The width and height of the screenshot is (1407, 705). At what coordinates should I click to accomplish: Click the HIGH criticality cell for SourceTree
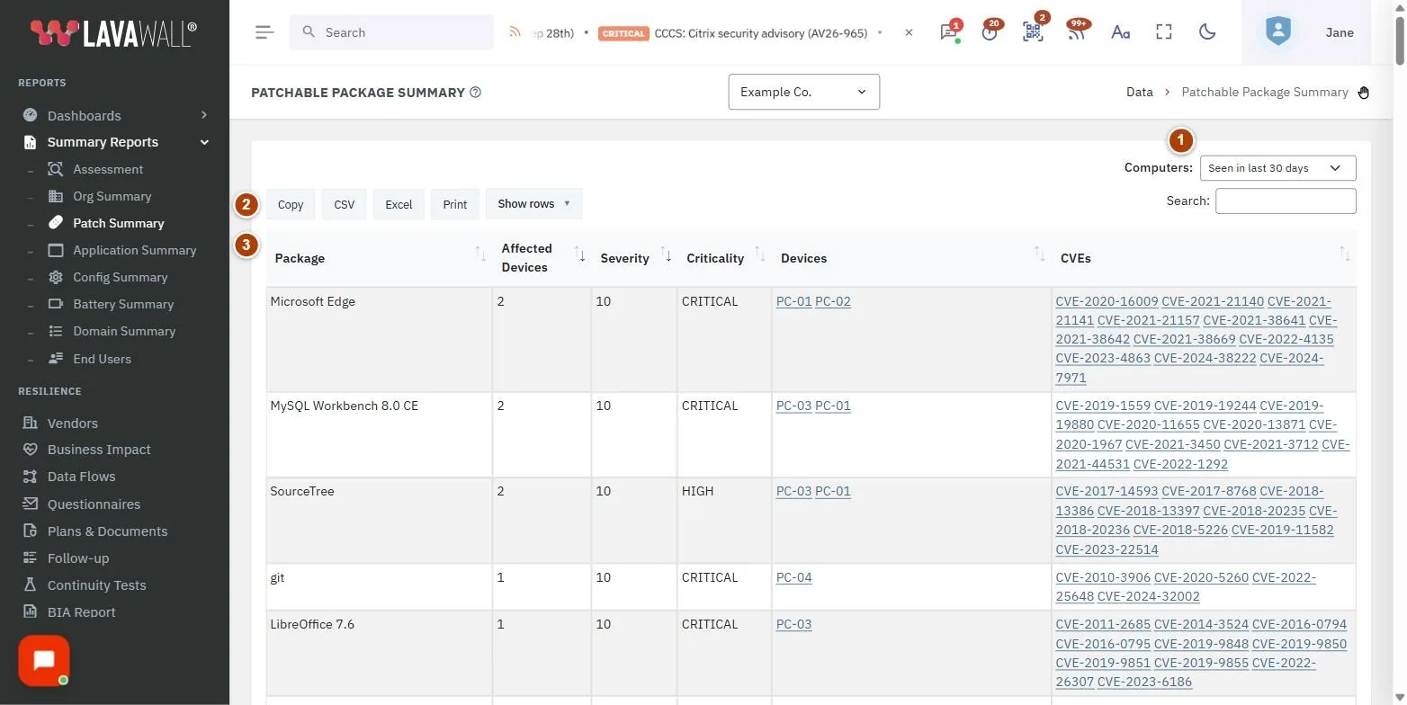724,521
